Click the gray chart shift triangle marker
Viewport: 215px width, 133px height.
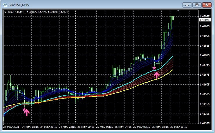(x=179, y=11)
